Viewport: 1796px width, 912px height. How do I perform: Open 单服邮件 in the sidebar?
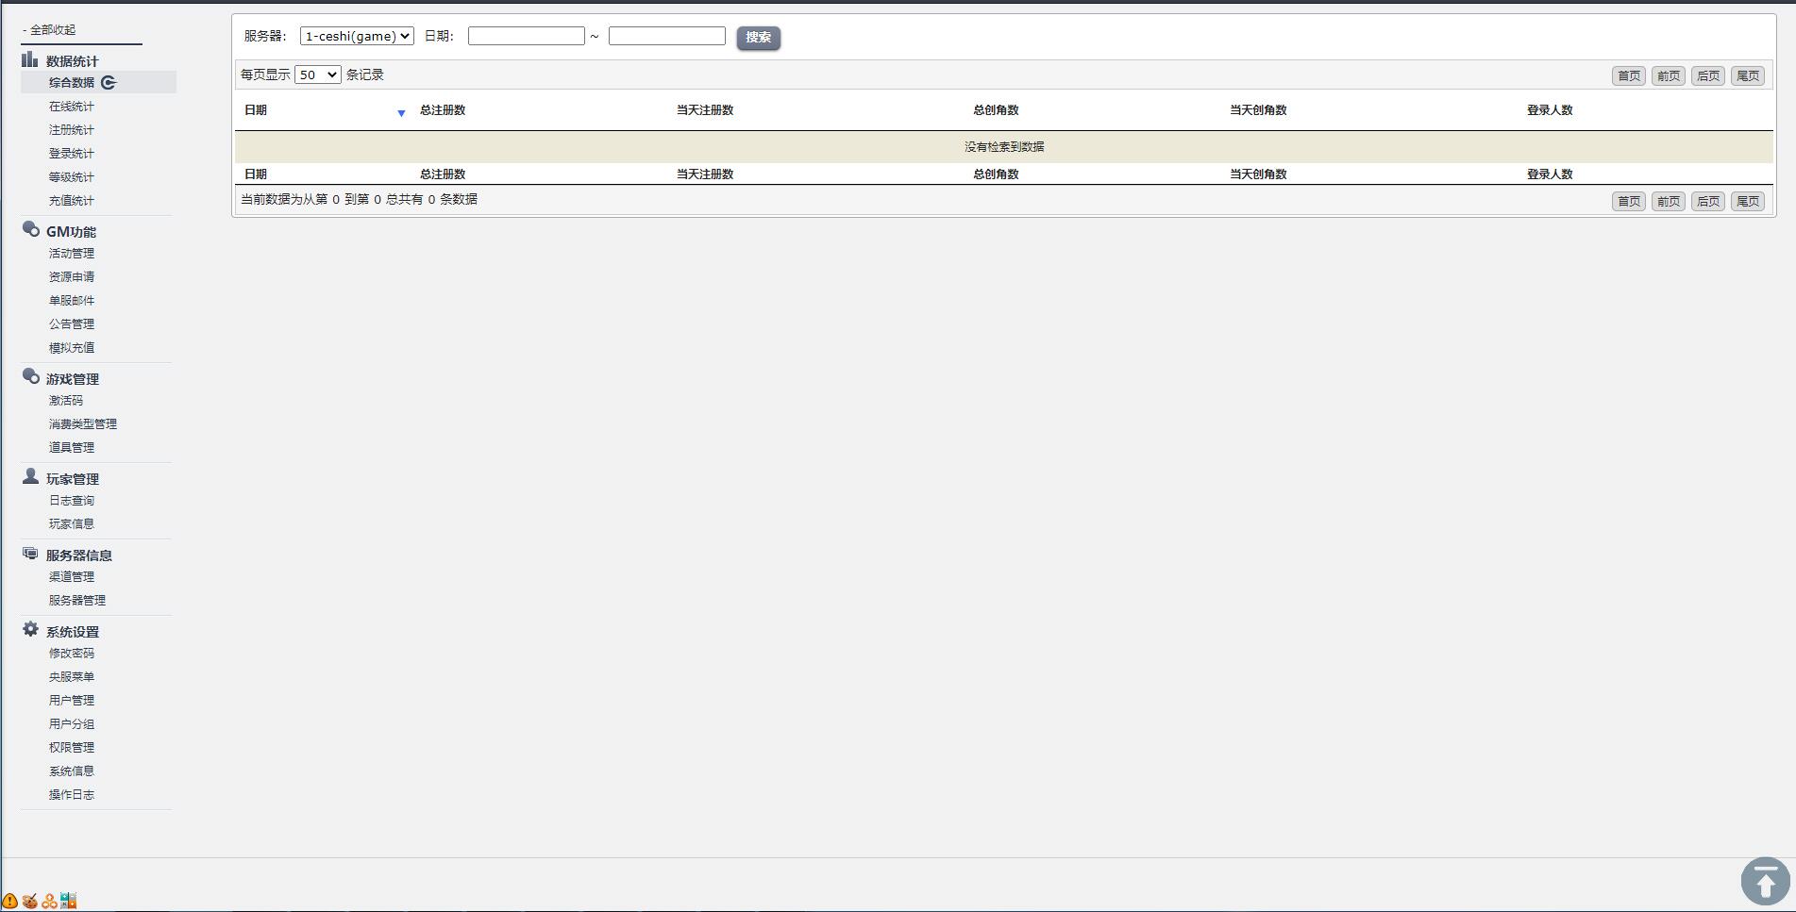tap(72, 301)
